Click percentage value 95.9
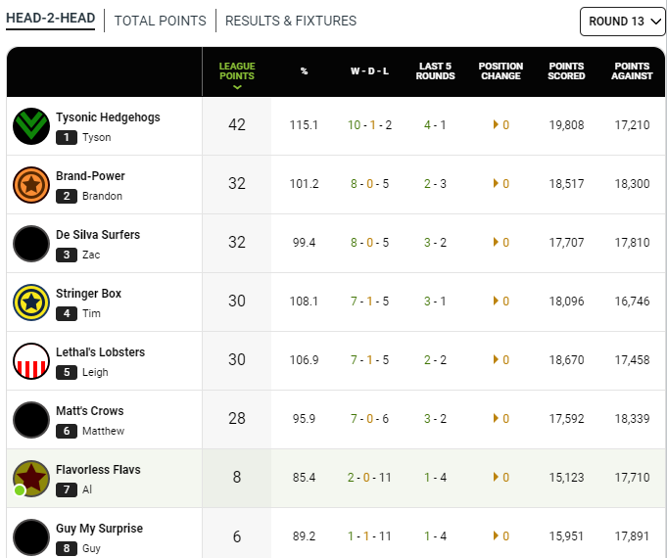667x558 pixels. pos(304,419)
